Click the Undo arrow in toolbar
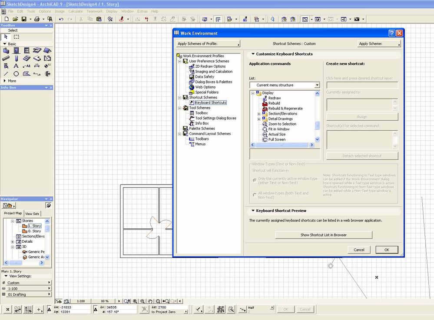The image size is (434, 320). click(x=61, y=19)
